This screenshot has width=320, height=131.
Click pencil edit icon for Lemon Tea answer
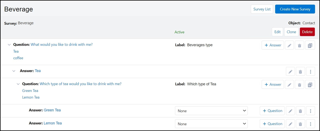coord(290,124)
